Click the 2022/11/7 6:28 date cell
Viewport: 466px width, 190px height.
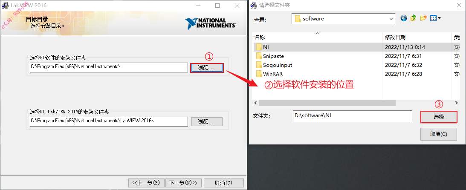pyautogui.click(x=403, y=74)
